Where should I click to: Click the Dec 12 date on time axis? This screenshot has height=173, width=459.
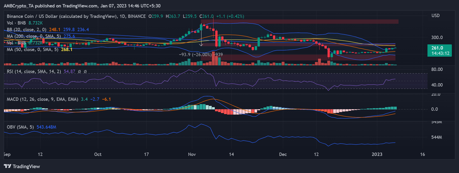[317, 154]
